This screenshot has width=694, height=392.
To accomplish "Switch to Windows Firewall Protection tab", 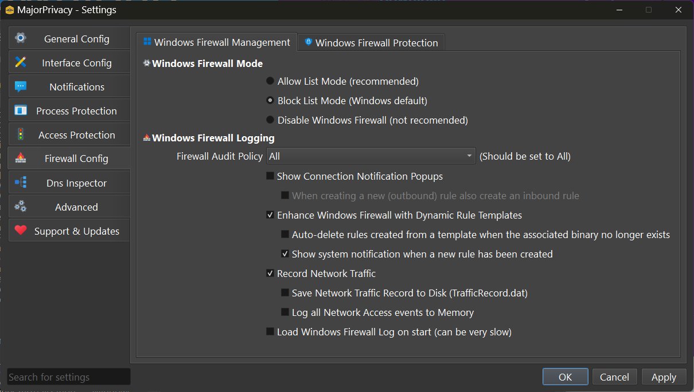I will click(371, 42).
